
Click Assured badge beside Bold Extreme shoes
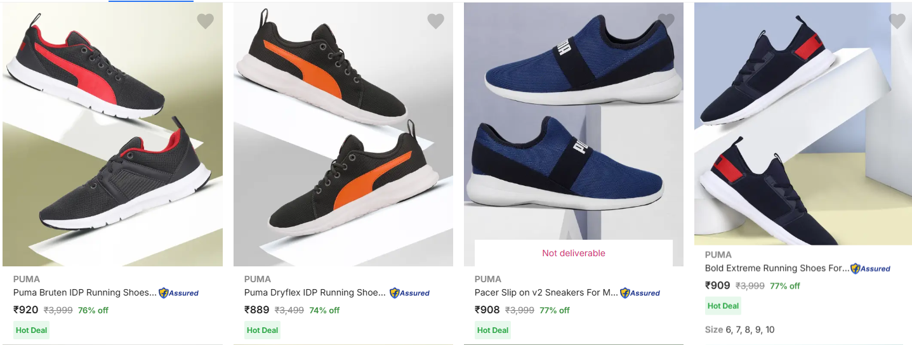tap(870, 269)
